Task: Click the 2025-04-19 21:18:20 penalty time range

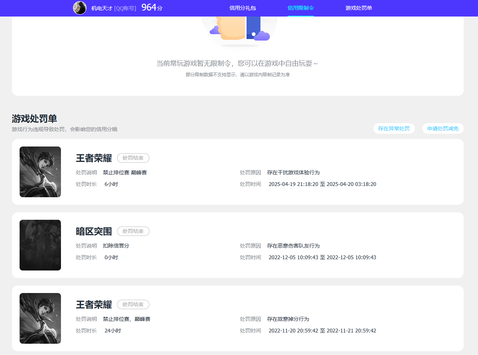Action: (322, 184)
